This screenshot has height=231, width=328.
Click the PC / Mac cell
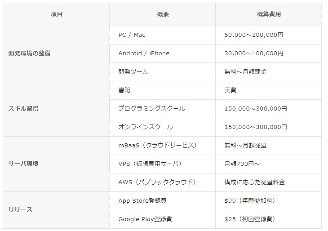132,35
